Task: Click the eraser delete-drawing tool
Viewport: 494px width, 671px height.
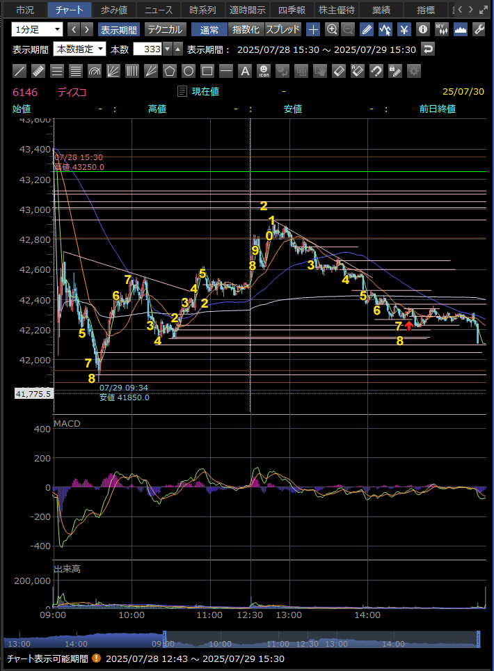Action: coord(339,71)
